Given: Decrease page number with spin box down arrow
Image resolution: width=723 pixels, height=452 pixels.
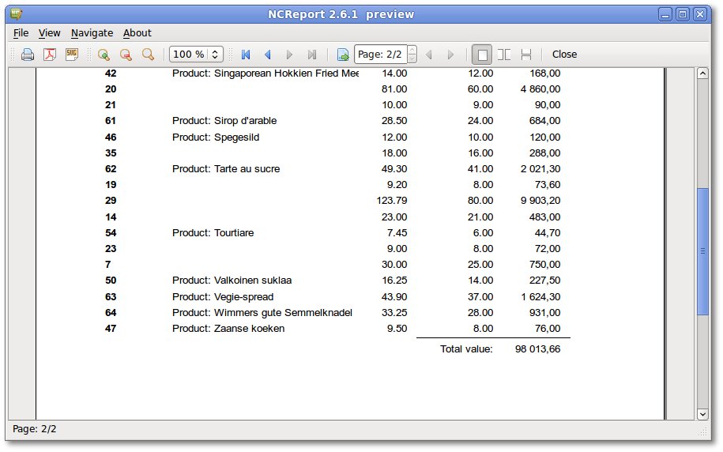Looking at the screenshot, I should (x=412, y=58).
